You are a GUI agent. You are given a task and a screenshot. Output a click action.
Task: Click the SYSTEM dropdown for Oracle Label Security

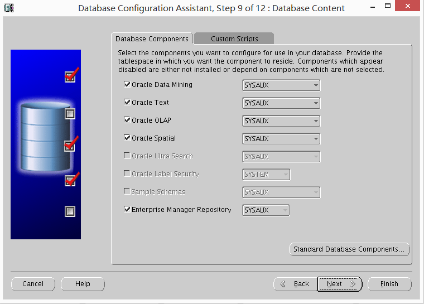[x=266, y=175]
